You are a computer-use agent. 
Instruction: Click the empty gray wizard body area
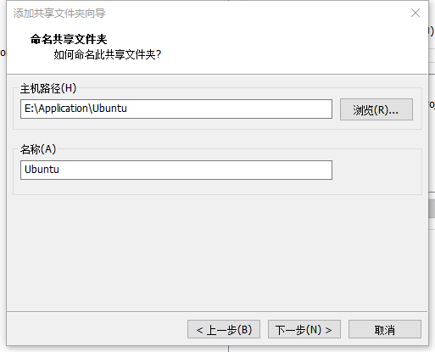click(217, 253)
